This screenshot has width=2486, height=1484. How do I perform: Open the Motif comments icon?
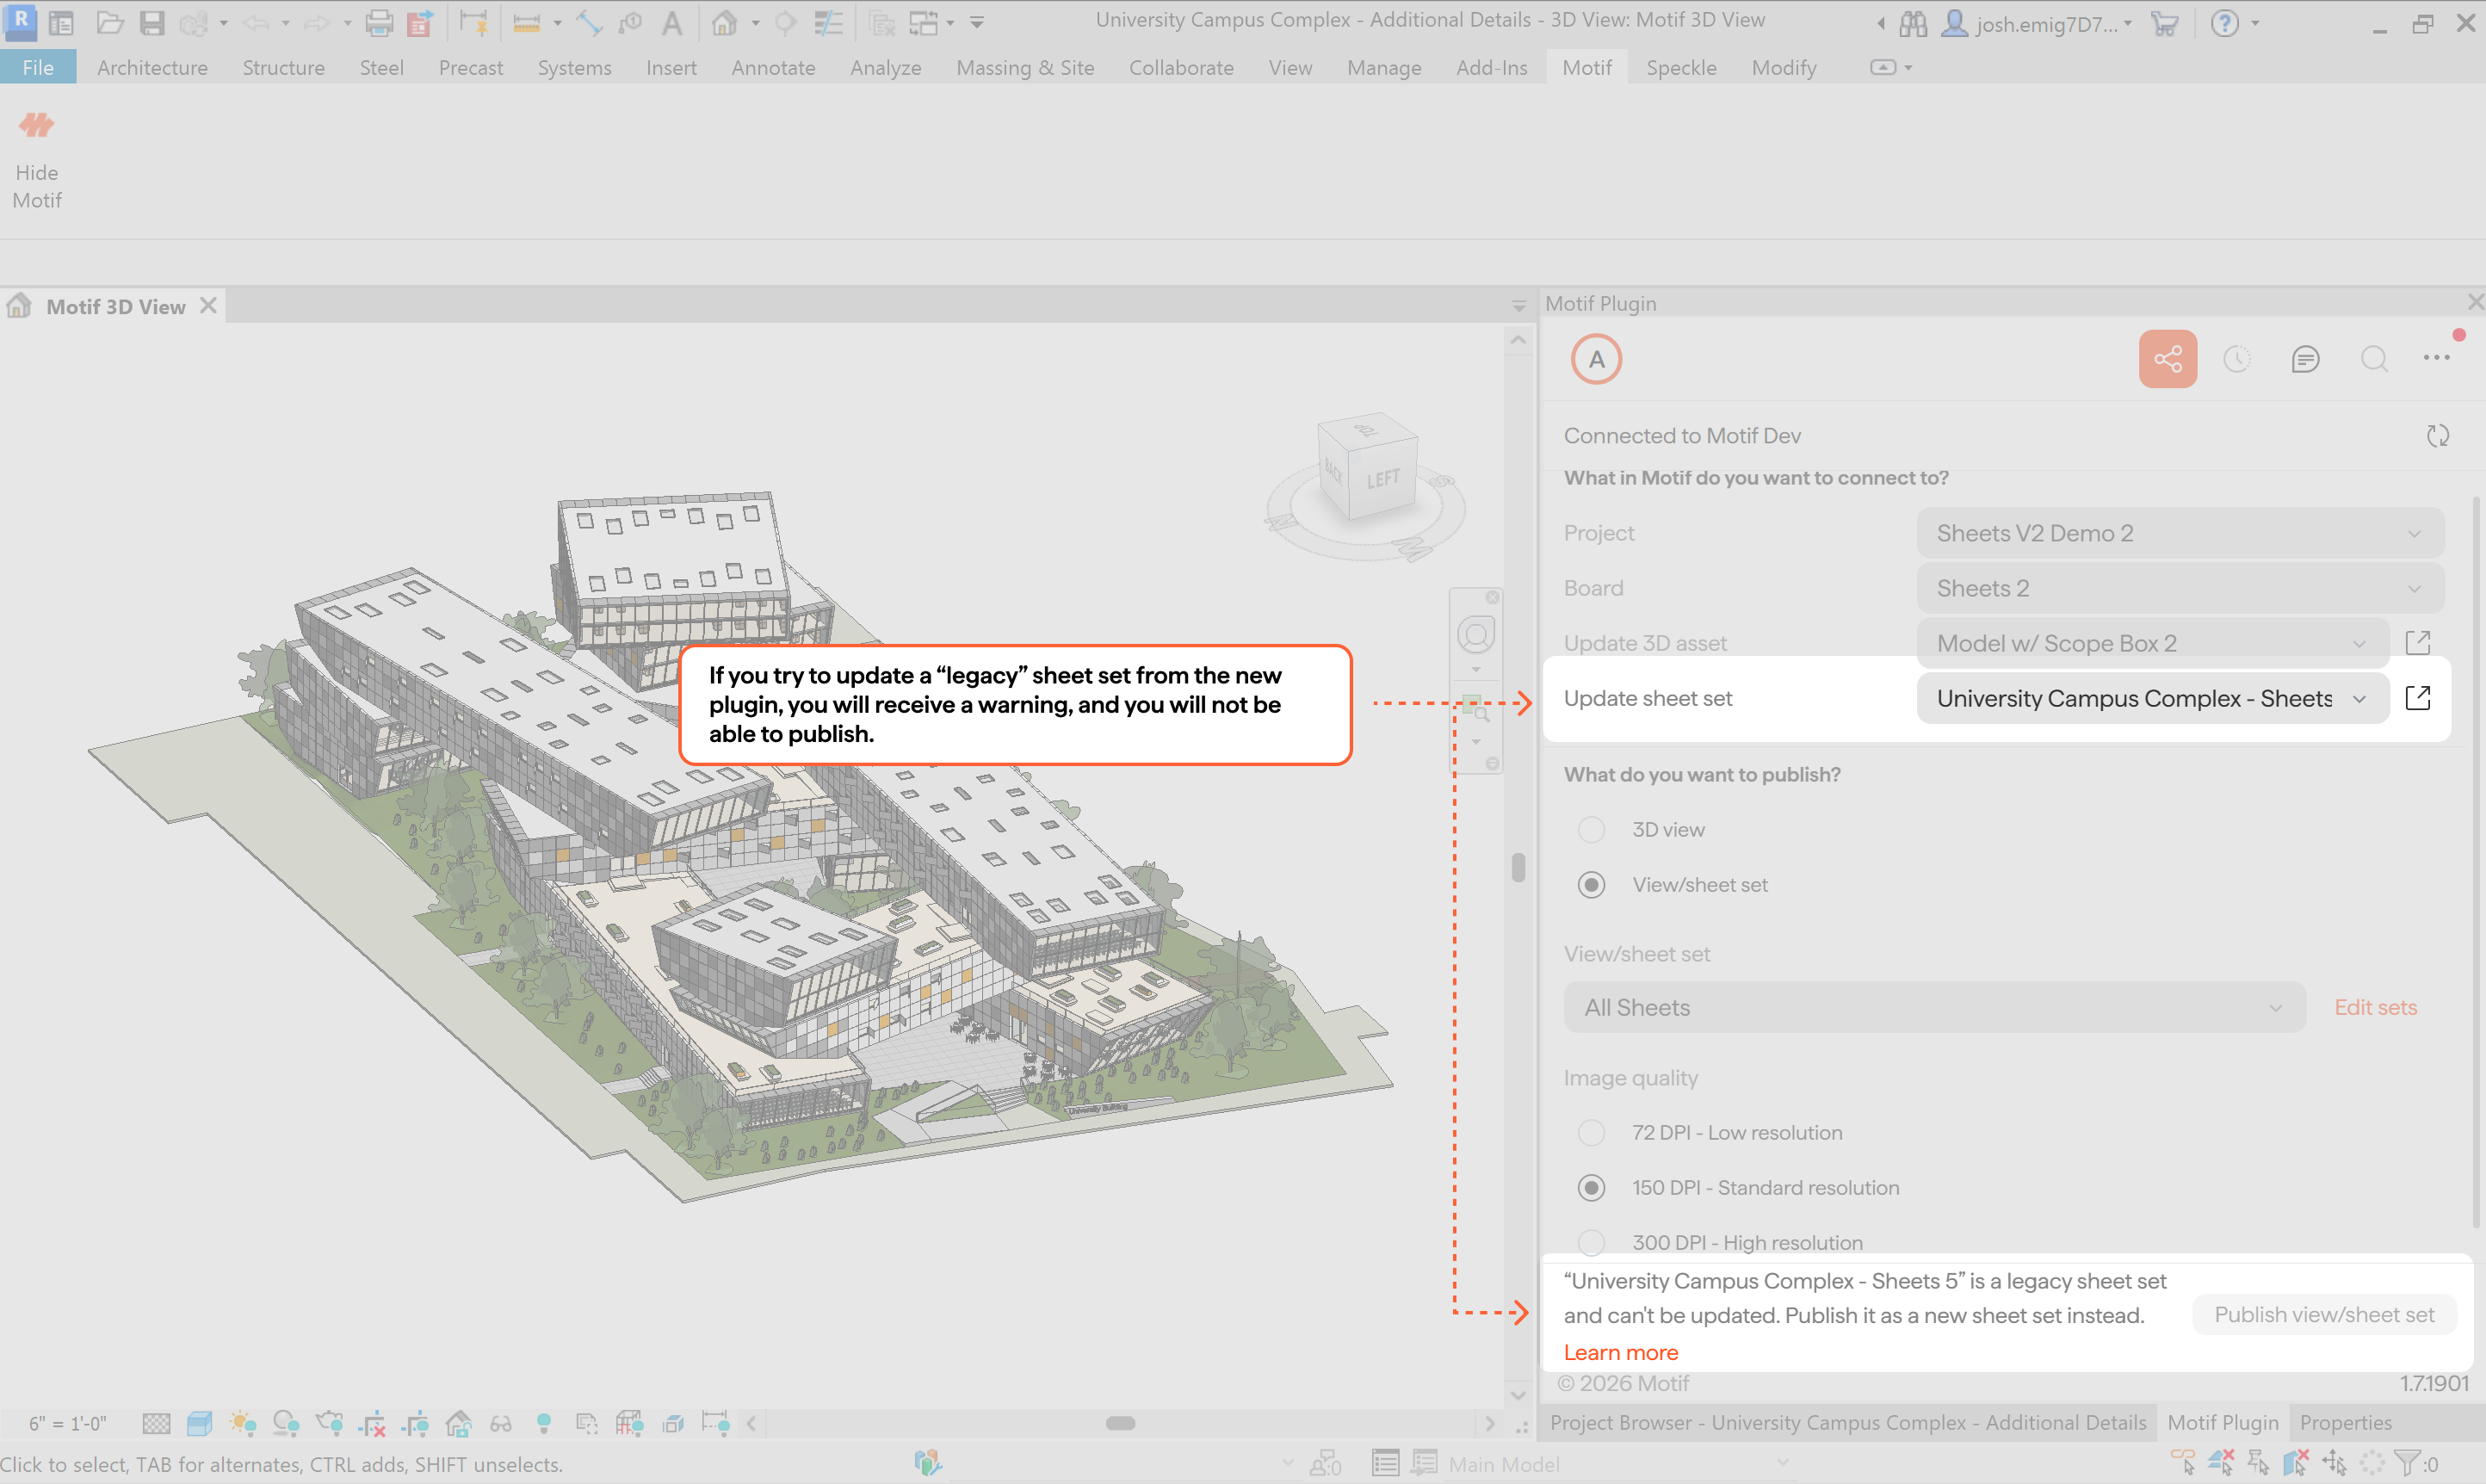(x=2305, y=359)
